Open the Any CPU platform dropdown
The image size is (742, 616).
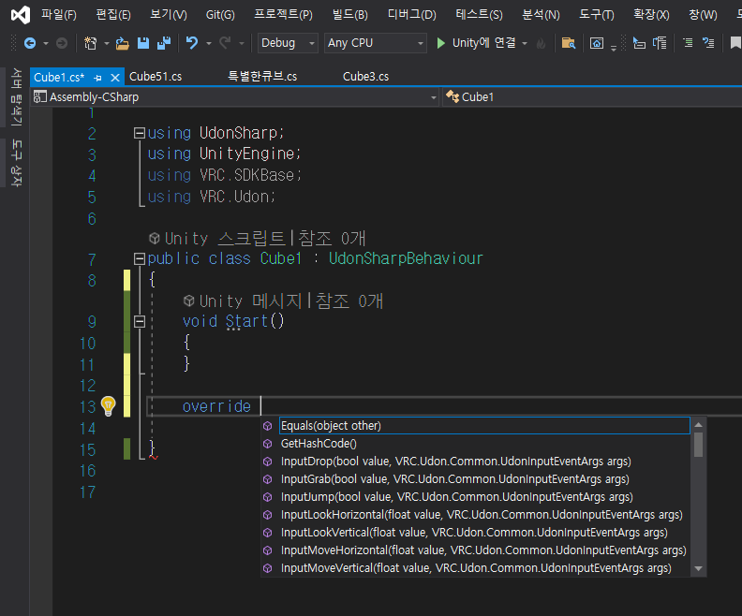tap(376, 43)
